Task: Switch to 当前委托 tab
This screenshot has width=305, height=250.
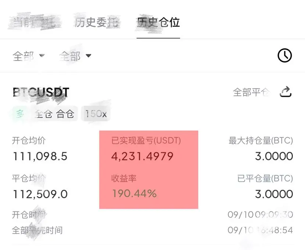Action: [x=34, y=22]
